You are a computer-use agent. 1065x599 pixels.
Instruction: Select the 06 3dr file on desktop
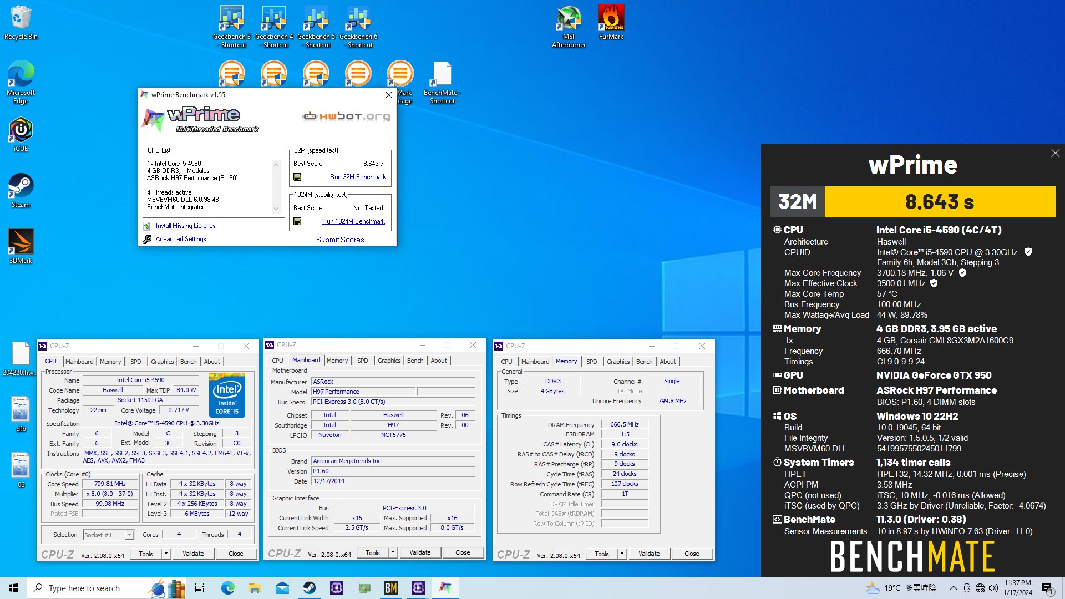[x=21, y=470]
